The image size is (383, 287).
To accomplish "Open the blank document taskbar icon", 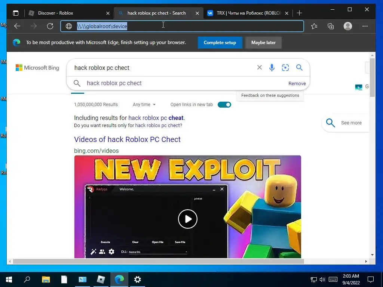I will pos(64,280).
